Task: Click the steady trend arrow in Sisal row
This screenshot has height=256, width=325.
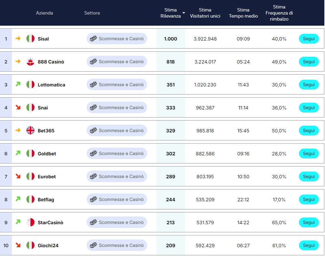Action: pyautogui.click(x=18, y=38)
